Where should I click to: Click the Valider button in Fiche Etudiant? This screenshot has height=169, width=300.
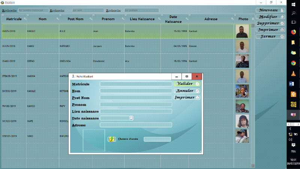click(x=187, y=84)
